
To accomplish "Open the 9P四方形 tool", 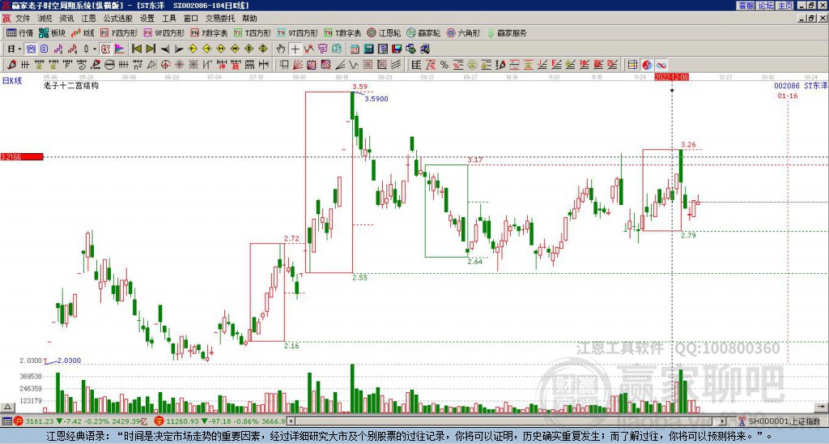I will coord(164,32).
